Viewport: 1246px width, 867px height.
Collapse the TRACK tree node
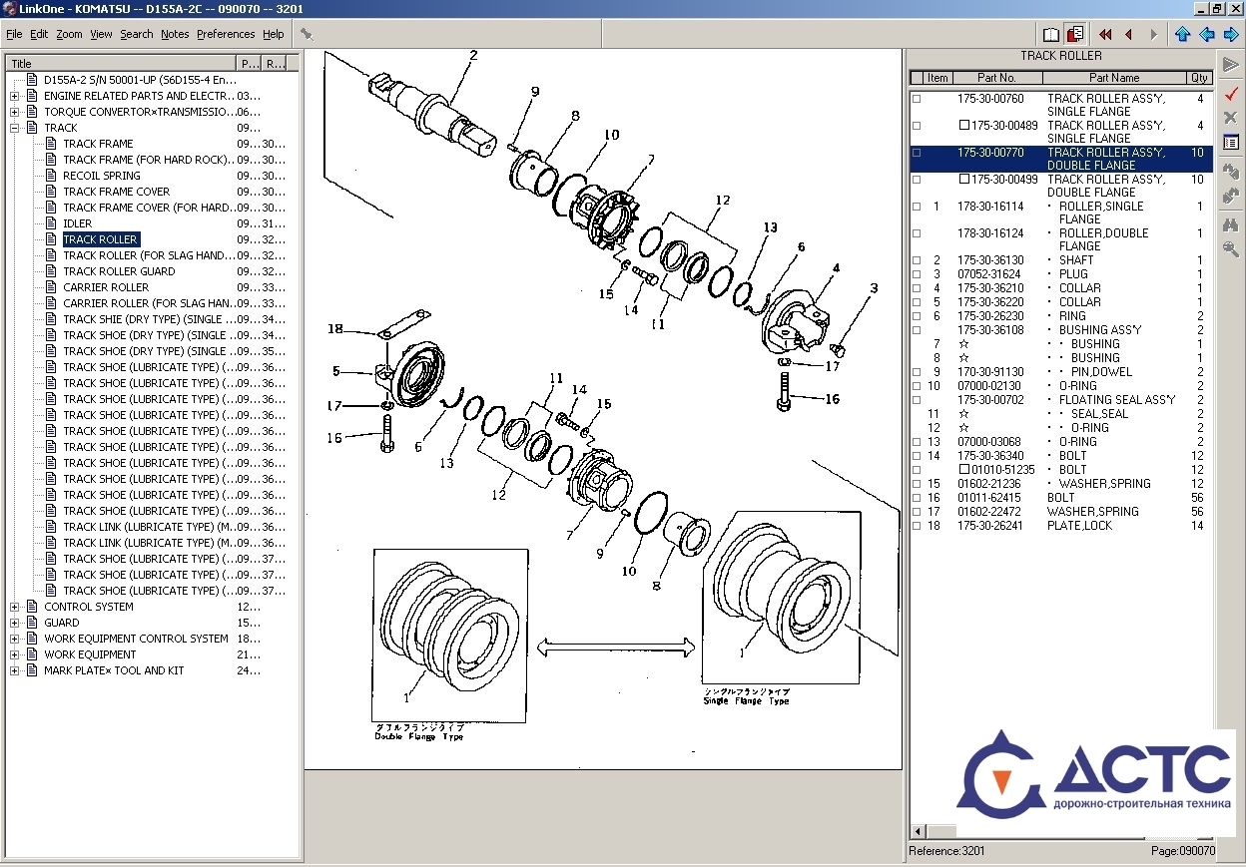14,128
